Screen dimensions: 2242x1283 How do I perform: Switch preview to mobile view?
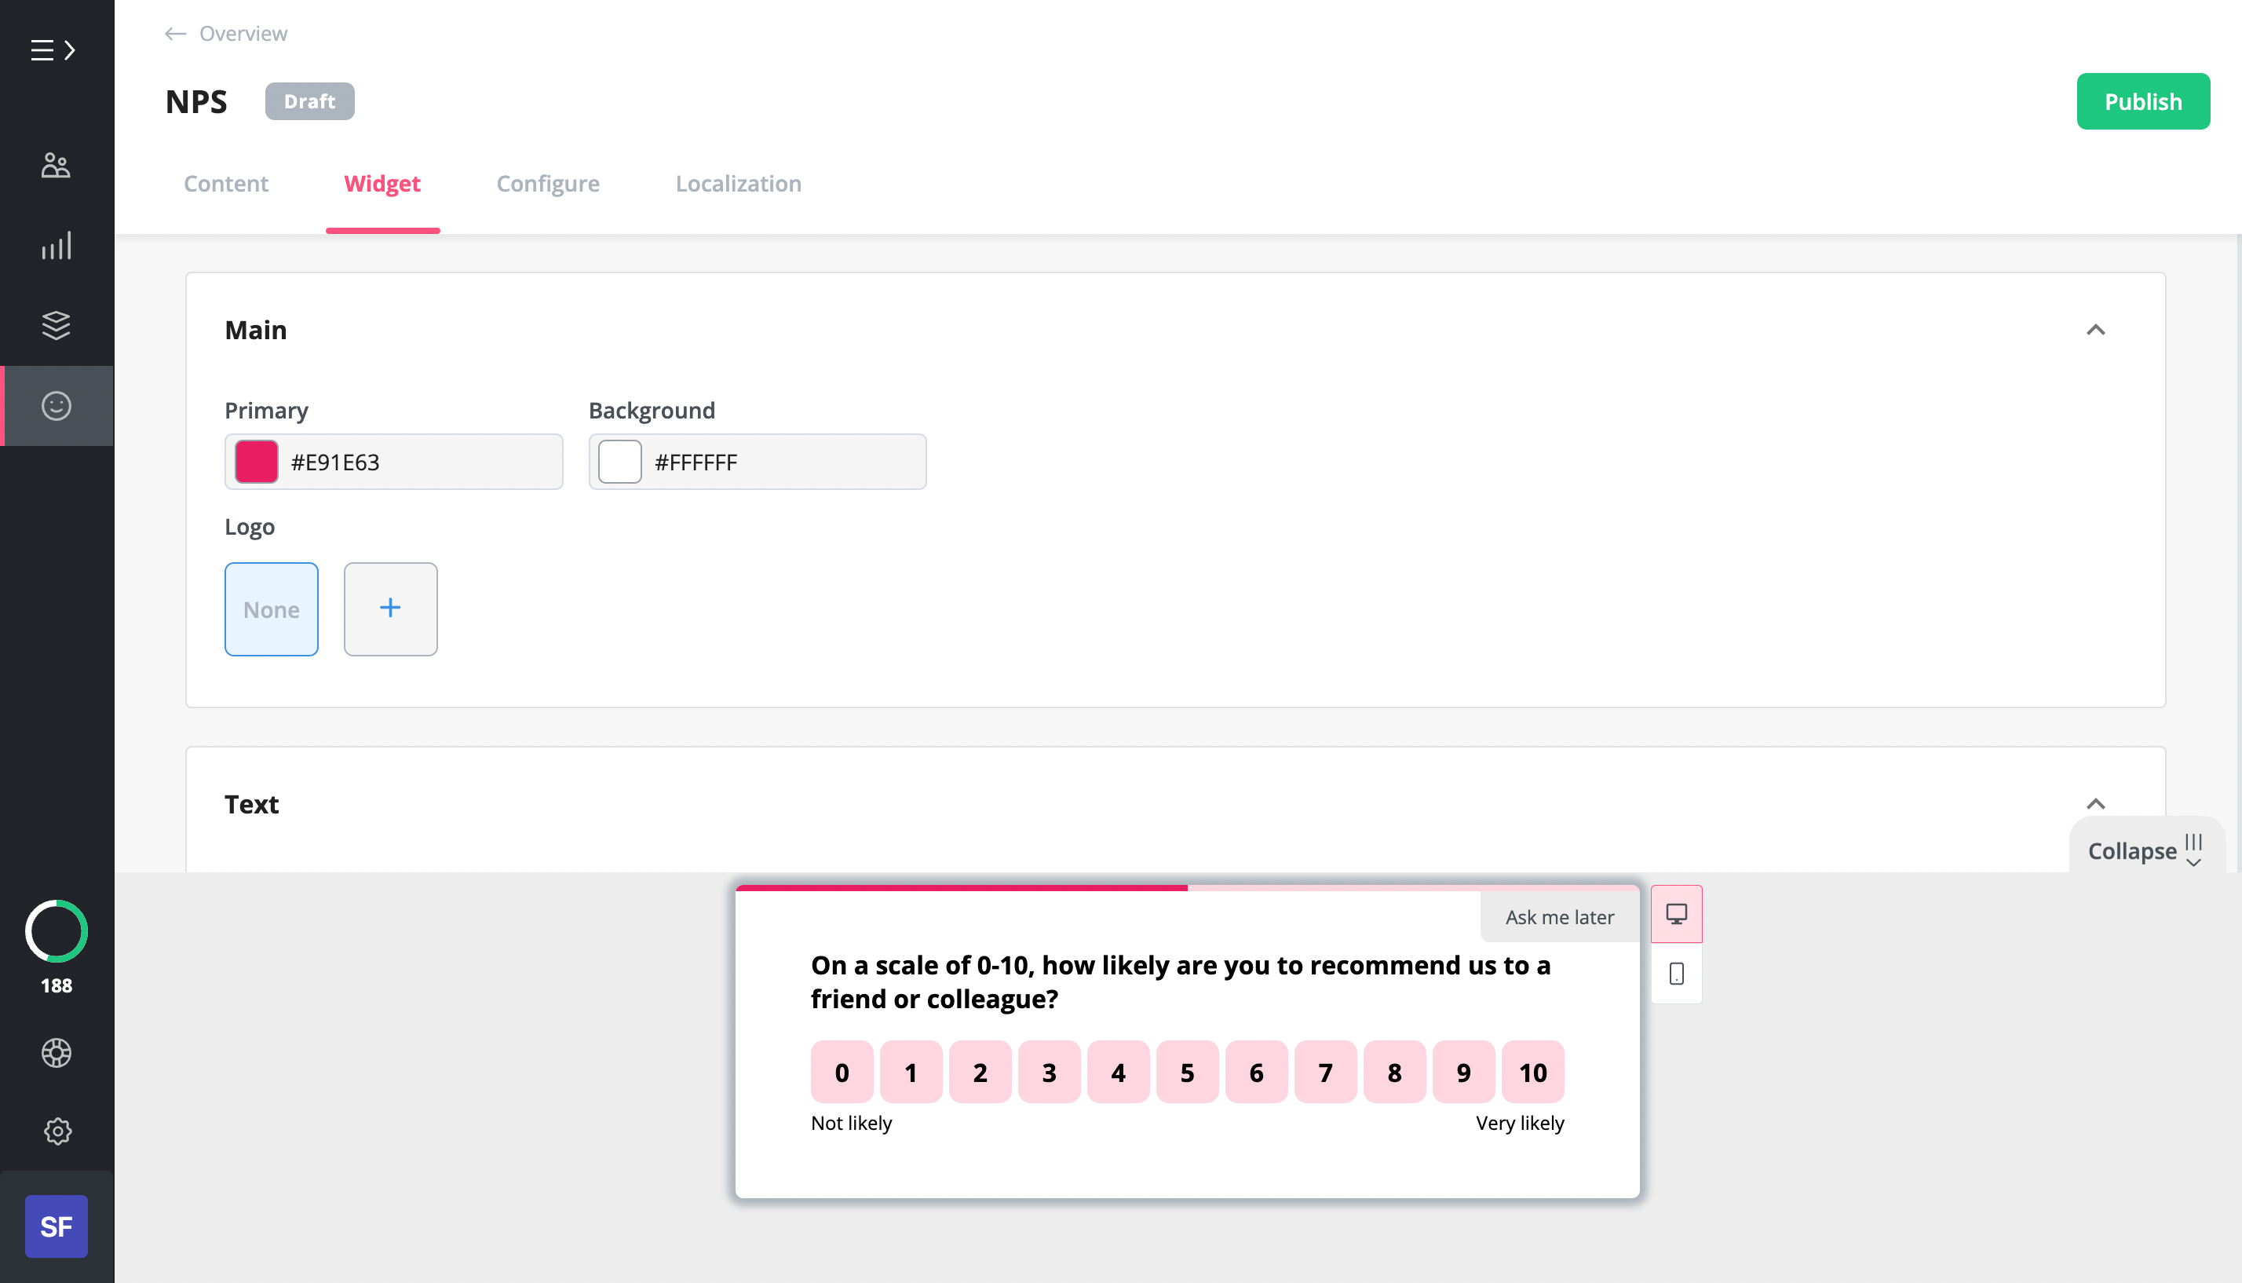(x=1675, y=974)
